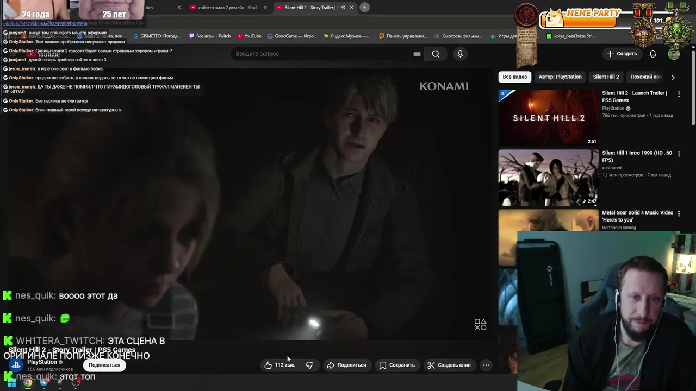Click the Сохранить save button
696x391 pixels.
(396, 365)
